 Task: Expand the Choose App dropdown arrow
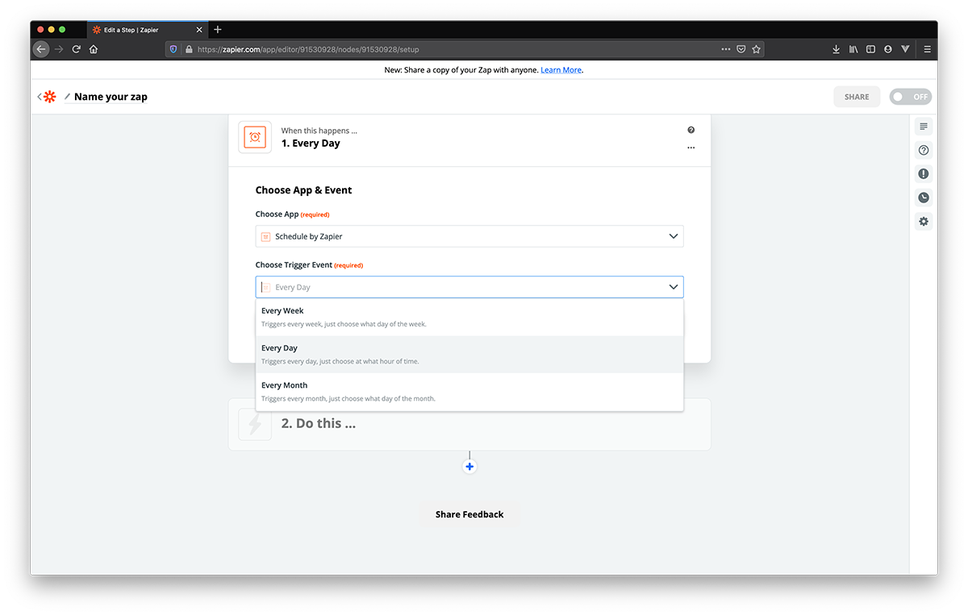click(674, 236)
